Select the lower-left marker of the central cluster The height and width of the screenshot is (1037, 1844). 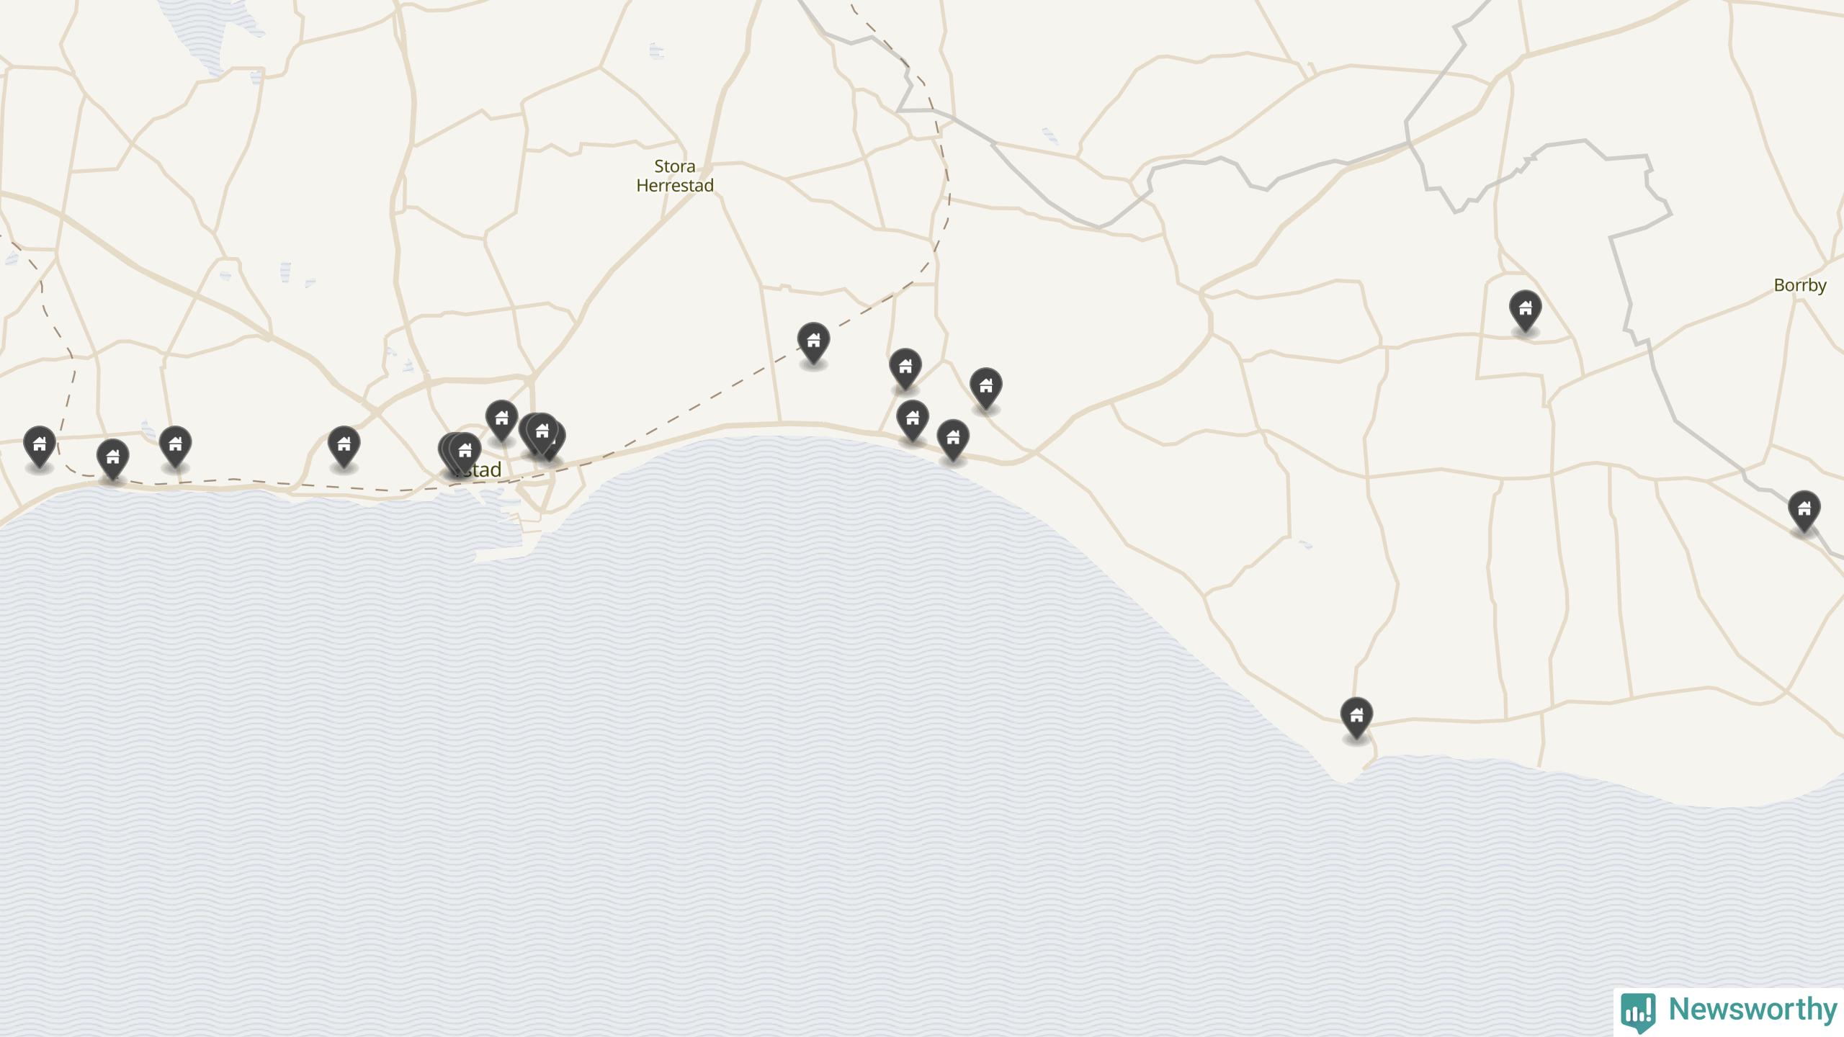pyautogui.click(x=912, y=421)
